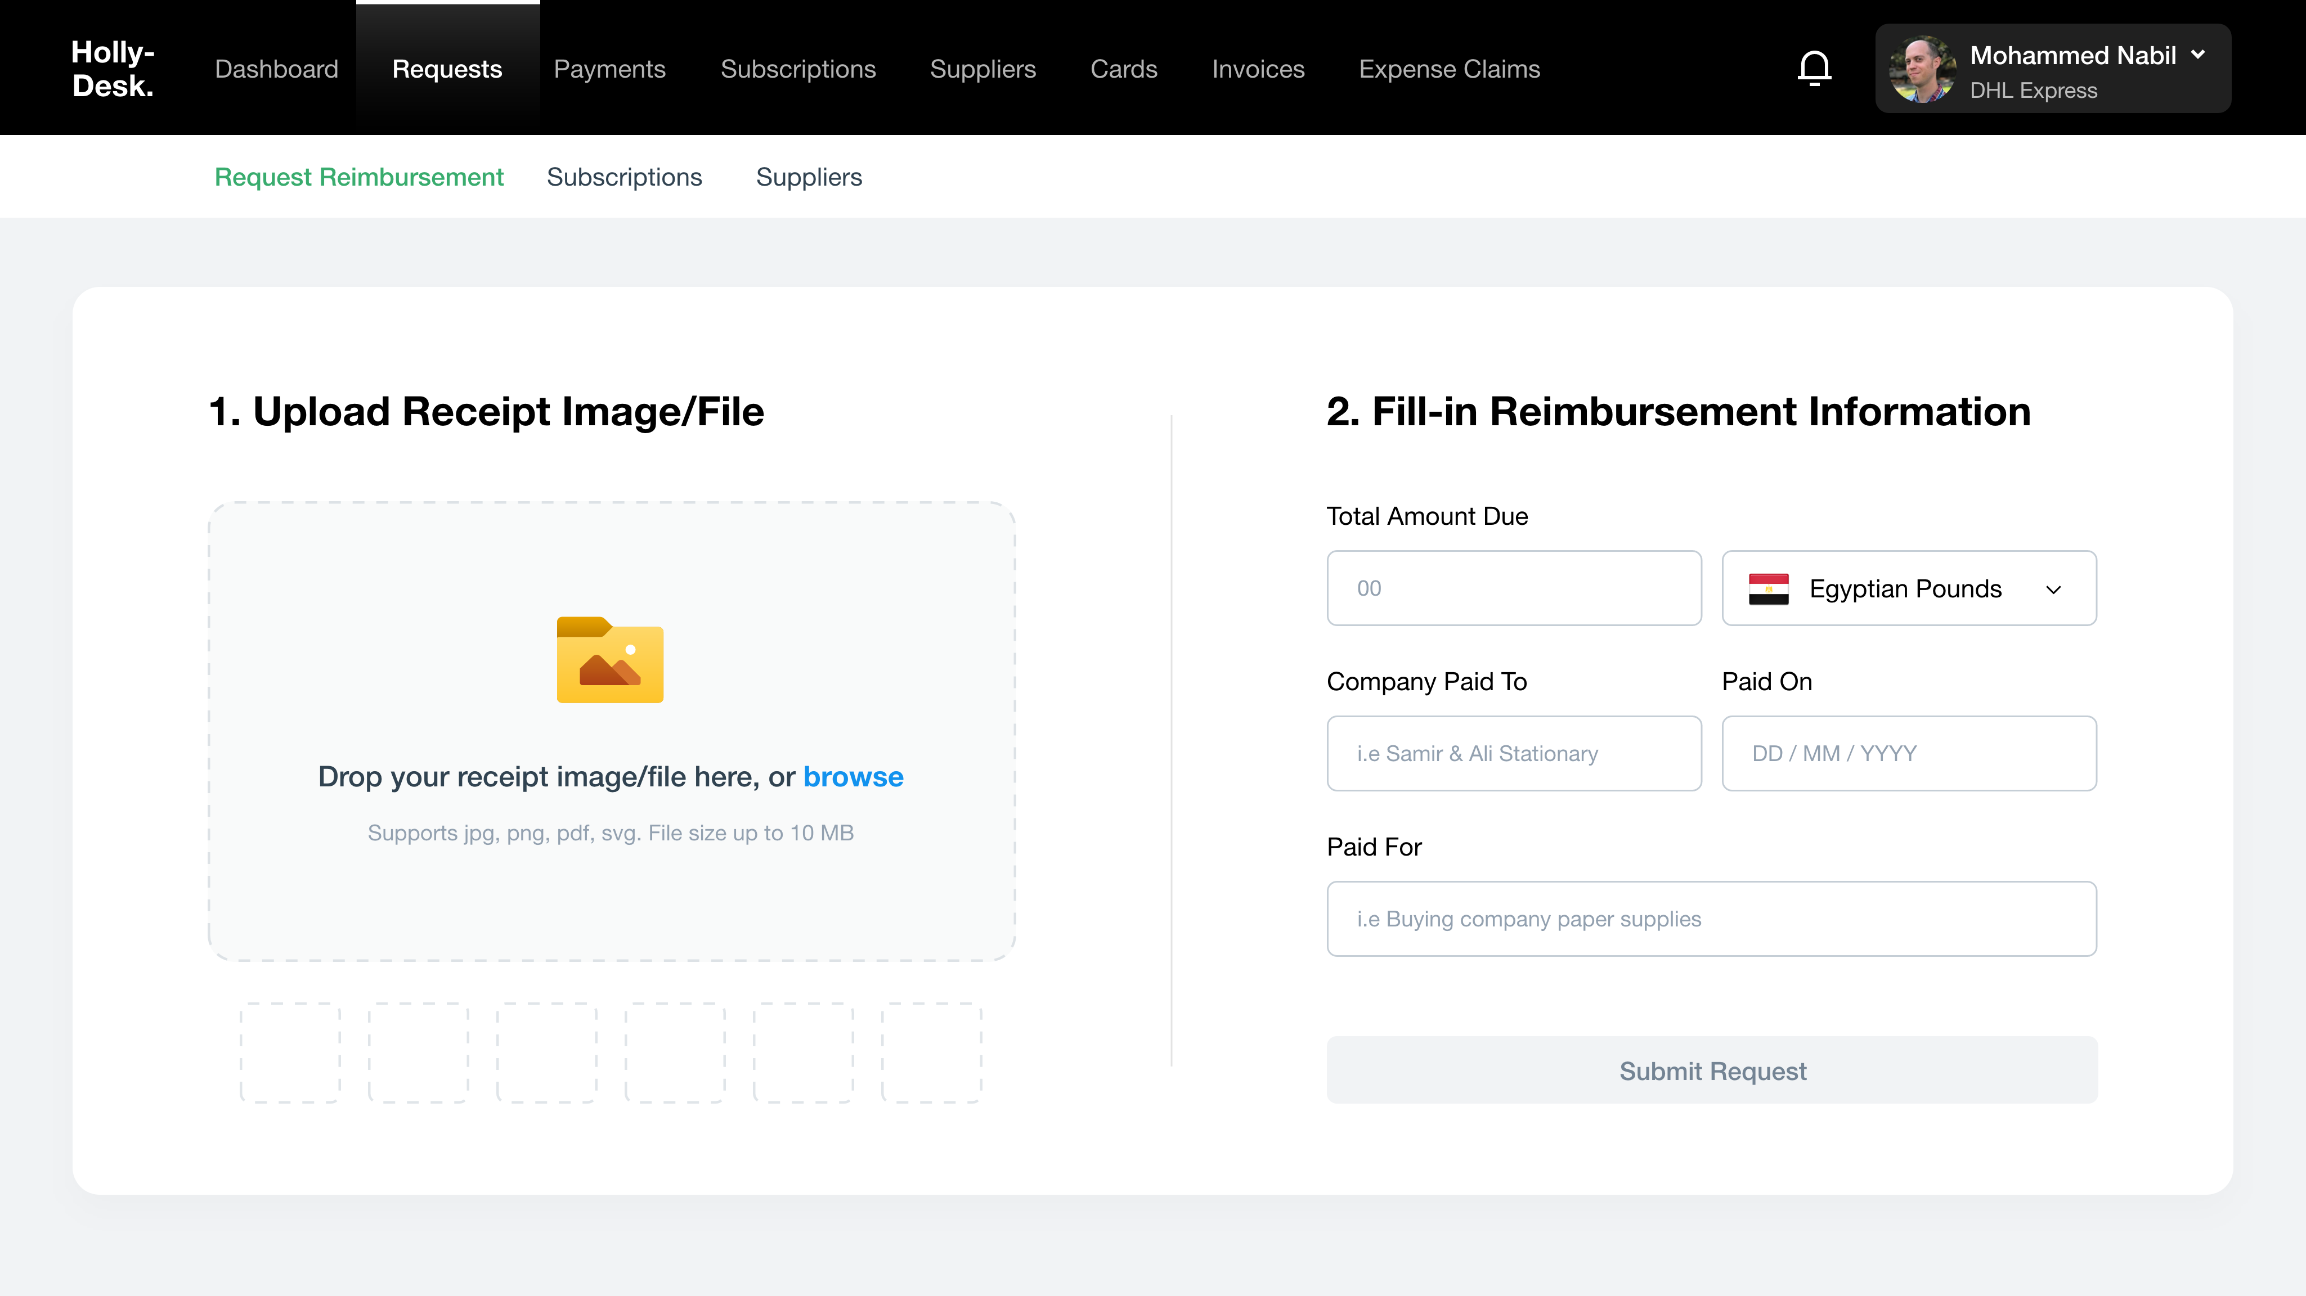2306x1296 pixels.
Task: Open the Cards section
Action: [1124, 69]
